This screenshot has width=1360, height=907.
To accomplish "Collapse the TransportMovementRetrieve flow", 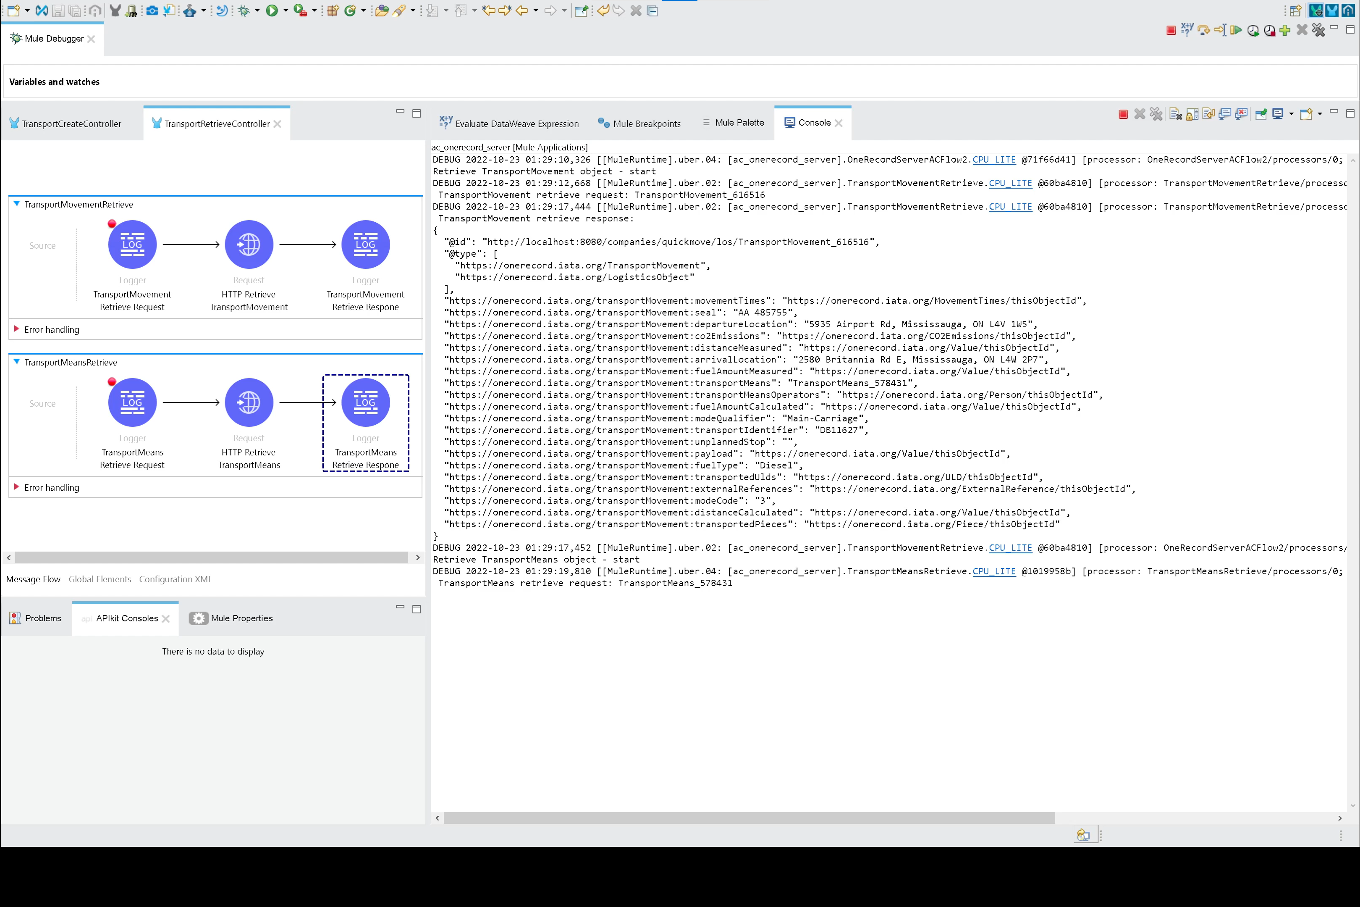I will pyautogui.click(x=17, y=204).
